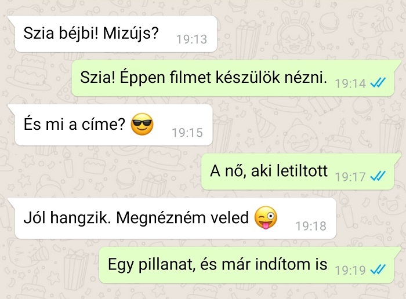This screenshot has width=406, height=299.
Task: Click blue read ticks at 19:17
Action: (x=378, y=176)
